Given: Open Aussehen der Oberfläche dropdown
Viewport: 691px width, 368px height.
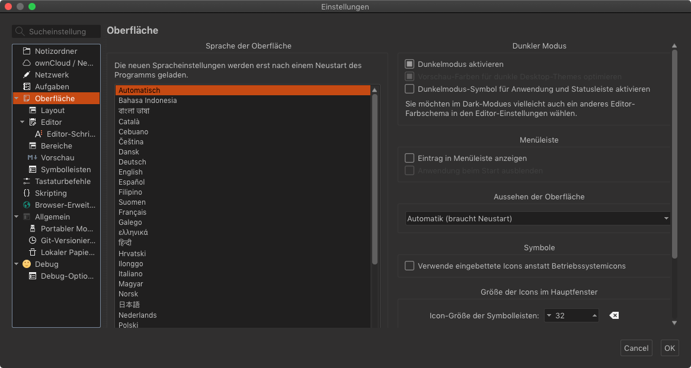Looking at the screenshot, I should tap(538, 219).
